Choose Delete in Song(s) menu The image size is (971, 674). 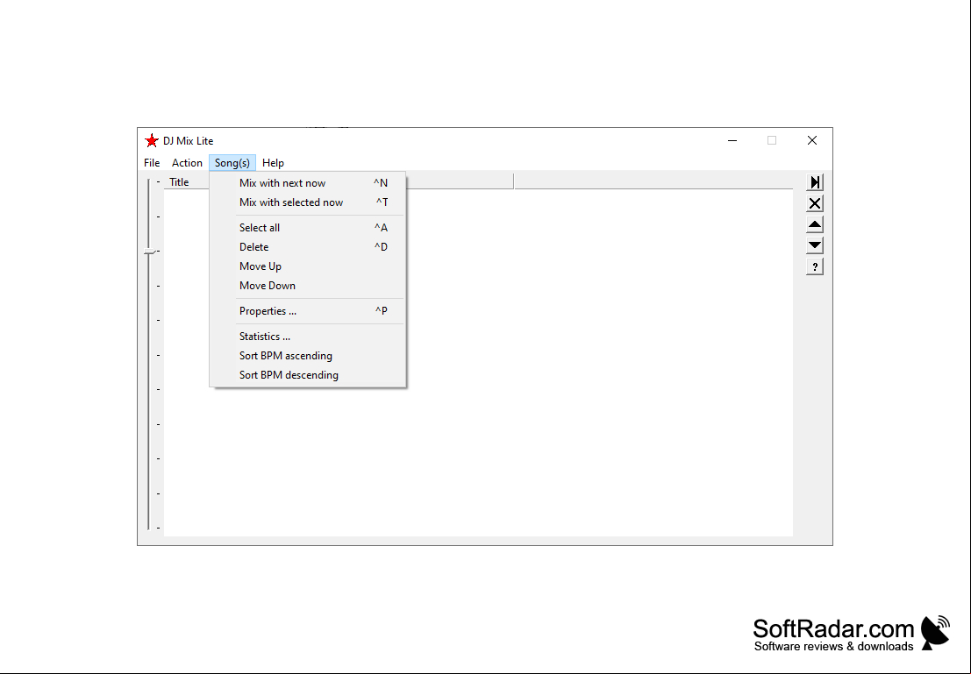[x=308, y=247]
